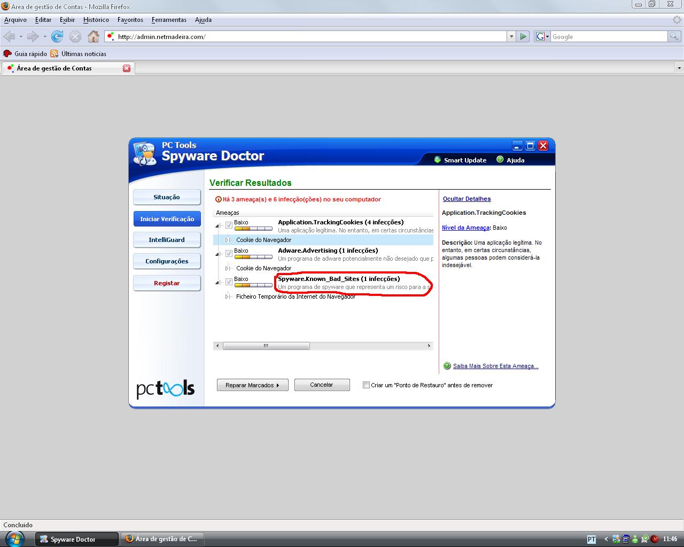Image resolution: width=684 pixels, height=547 pixels.
Task: Click threat level bar of Application.TrackingCookies
Action: [x=253, y=229]
